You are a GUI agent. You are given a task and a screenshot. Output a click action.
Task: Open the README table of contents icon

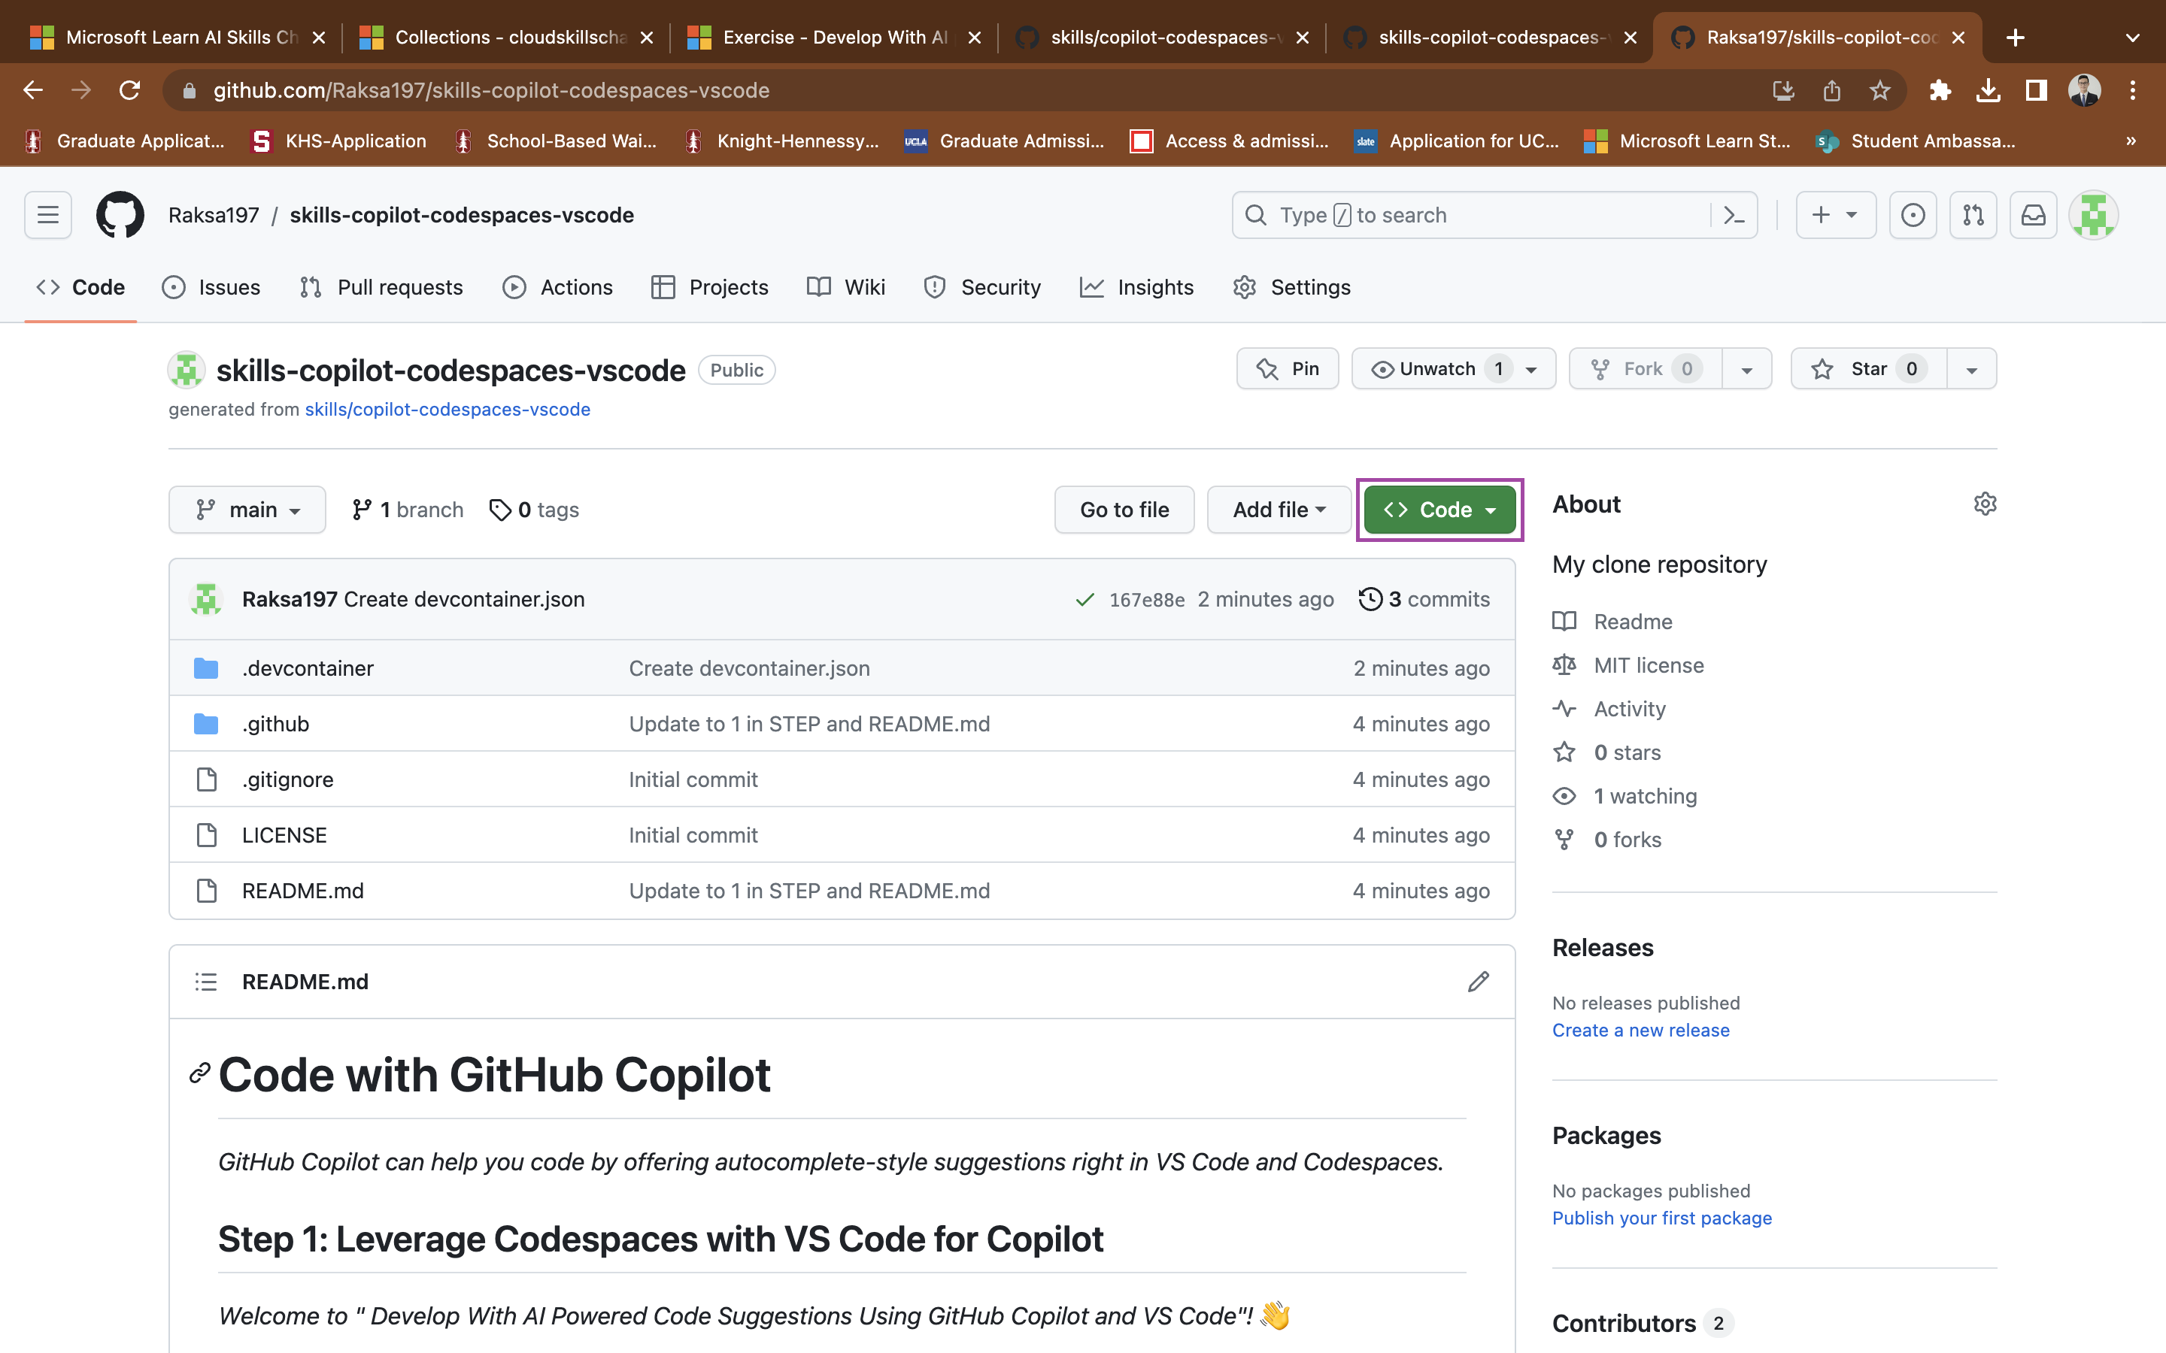point(205,982)
